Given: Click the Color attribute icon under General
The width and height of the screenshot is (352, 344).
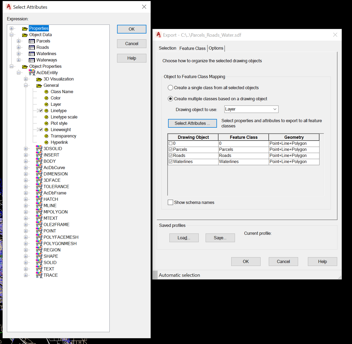Looking at the screenshot, I should point(47,98).
